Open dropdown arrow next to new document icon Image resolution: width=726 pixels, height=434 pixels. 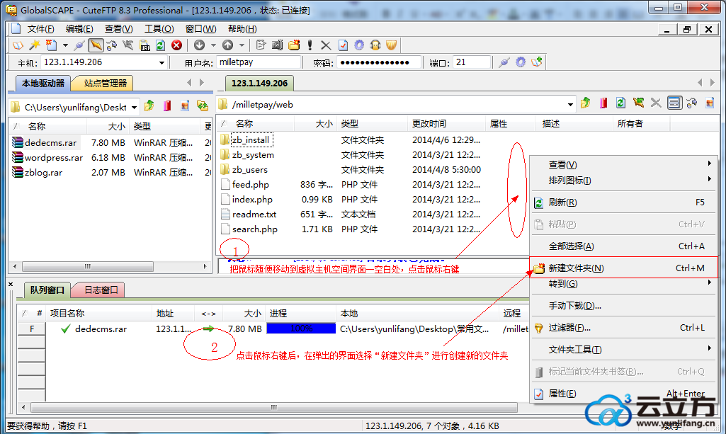point(65,45)
